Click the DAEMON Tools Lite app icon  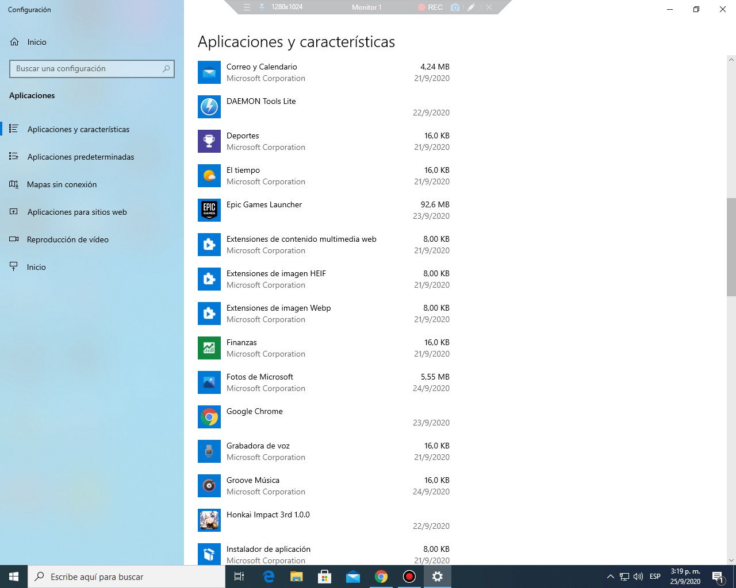point(209,107)
